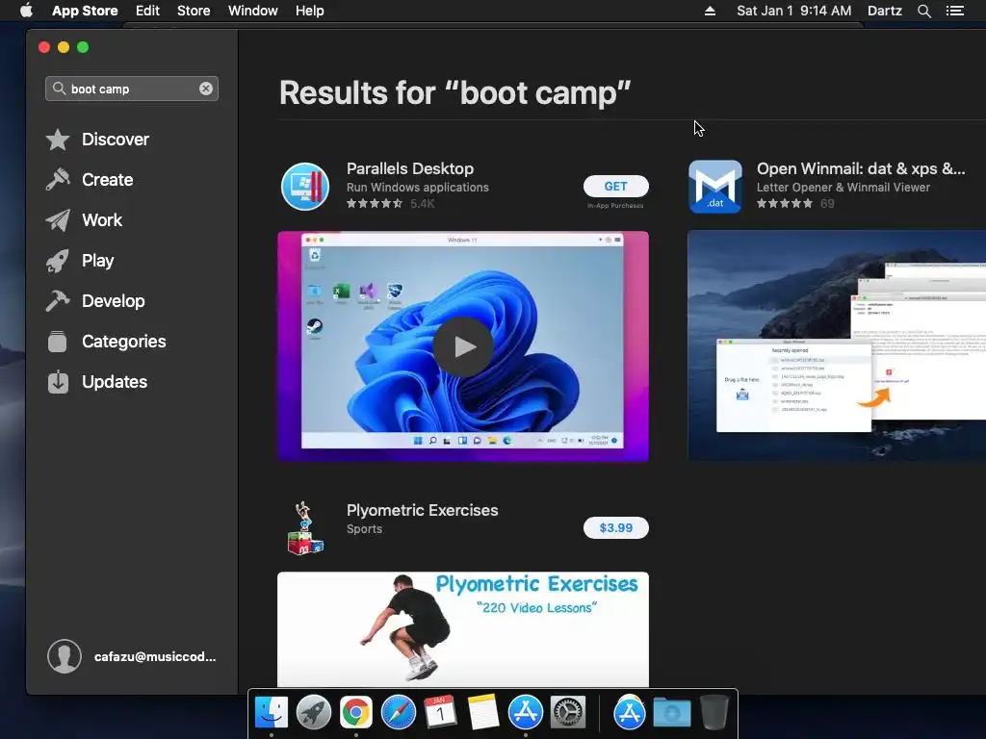Screen dimensions: 986x739
Task: Open the Downloads folder in the Dock
Action: coord(671,713)
